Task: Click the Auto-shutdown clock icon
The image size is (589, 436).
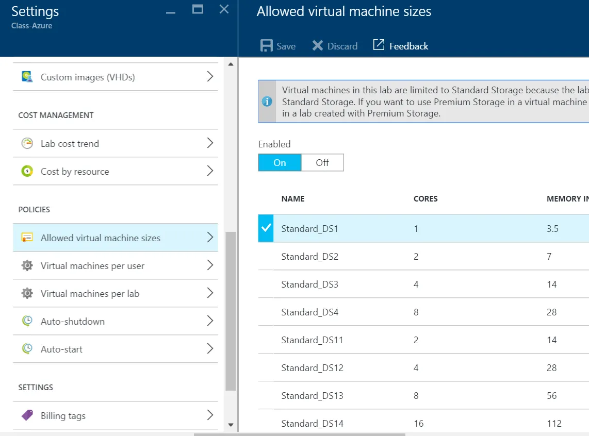Action: click(x=27, y=321)
